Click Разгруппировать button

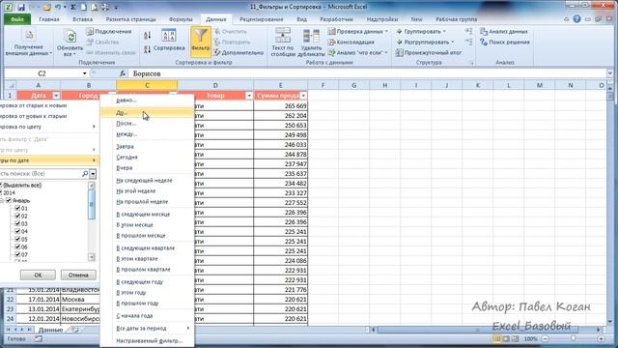(425, 42)
